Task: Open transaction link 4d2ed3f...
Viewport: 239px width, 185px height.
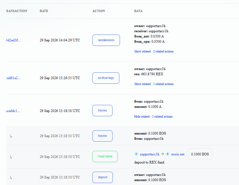Action: [x=13, y=40]
